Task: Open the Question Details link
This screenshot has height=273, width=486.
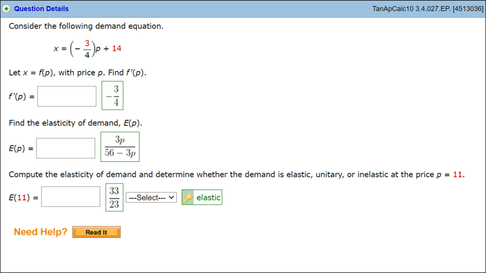Action: pos(42,9)
